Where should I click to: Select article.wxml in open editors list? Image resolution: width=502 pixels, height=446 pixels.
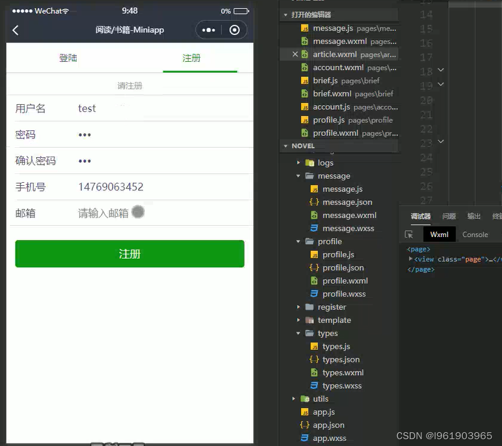tap(348, 54)
